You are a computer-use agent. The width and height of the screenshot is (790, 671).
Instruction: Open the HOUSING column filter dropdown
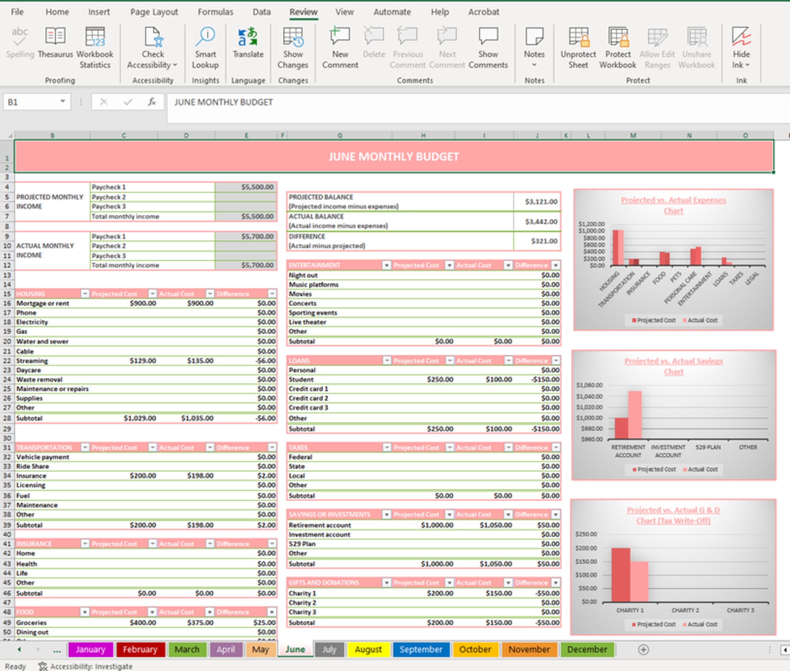[84, 294]
